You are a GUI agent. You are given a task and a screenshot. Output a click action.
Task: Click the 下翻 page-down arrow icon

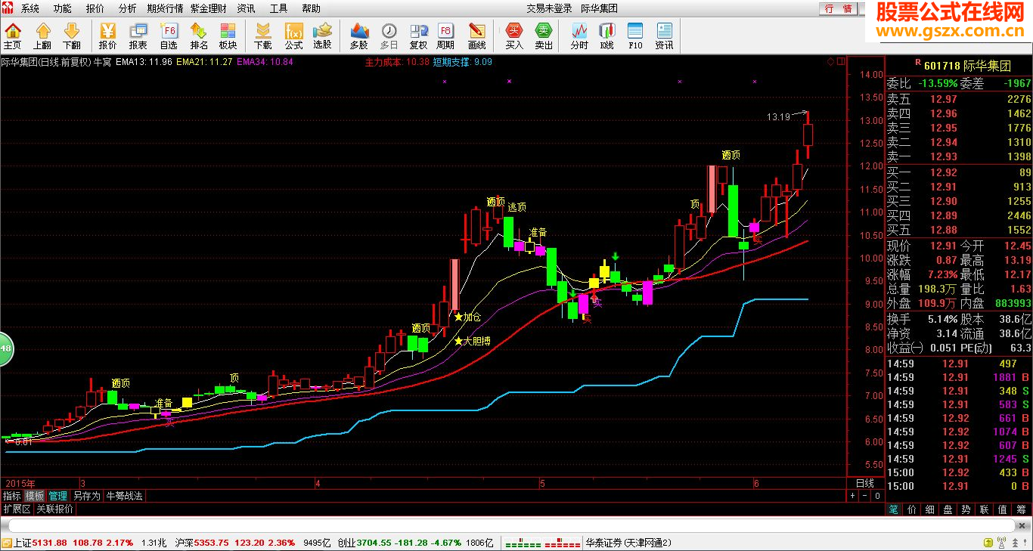click(x=71, y=36)
